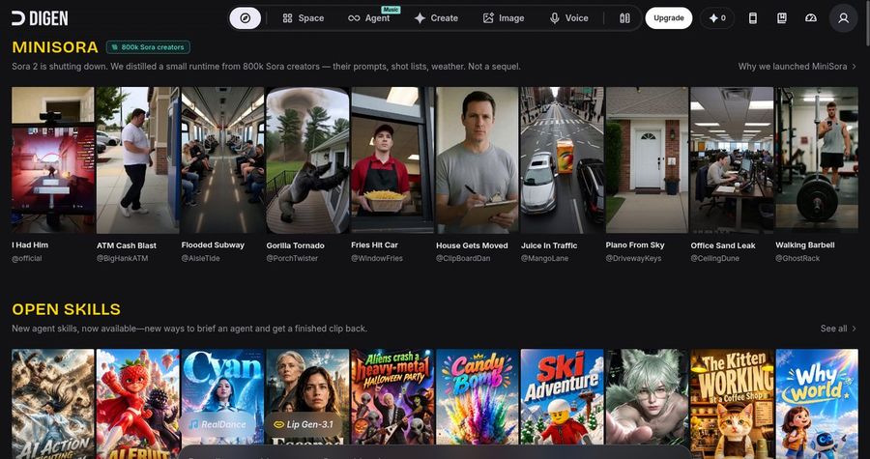Viewport: 870px width, 459px height.
Task: Open the Walking Barbell thumbnail
Action: point(817,160)
